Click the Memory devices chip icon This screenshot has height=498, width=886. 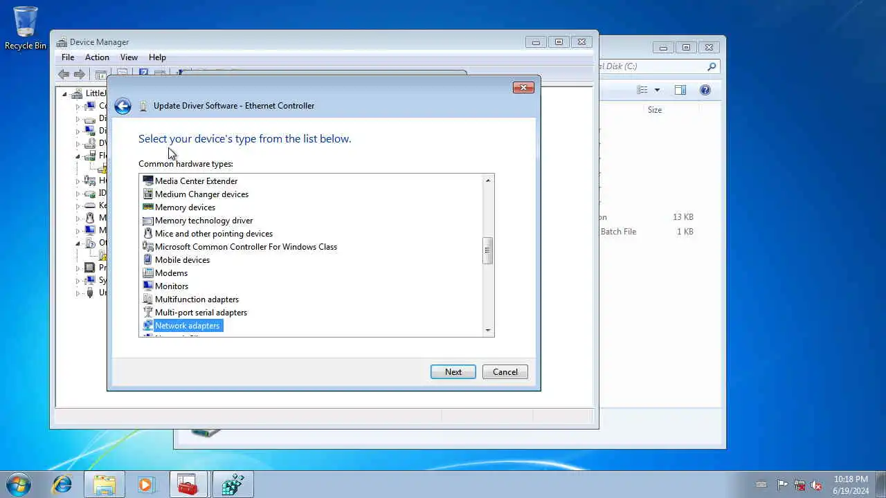click(147, 207)
